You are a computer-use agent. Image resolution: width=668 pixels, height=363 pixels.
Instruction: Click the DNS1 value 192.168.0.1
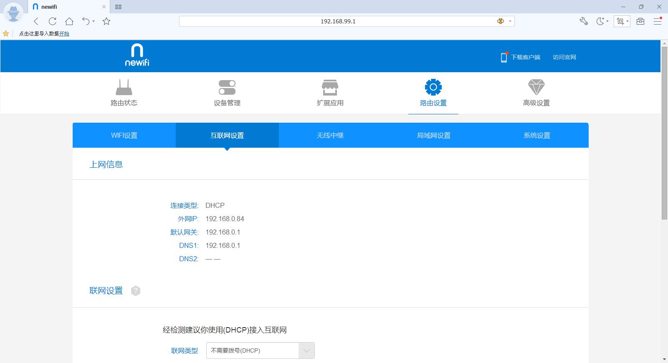223,245
